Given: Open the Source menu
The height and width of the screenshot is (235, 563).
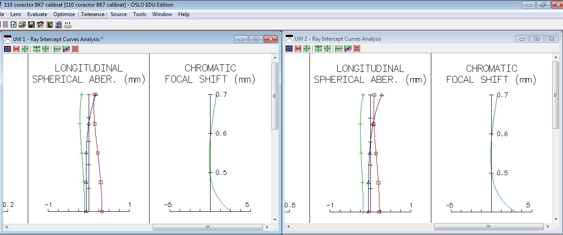Looking at the screenshot, I should 119,14.
